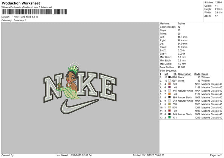The image size is (224, 158).
Task: Click 'Wilcom EmbroideryStudio – Level 3 Advanced' text
Action: point(27,7)
